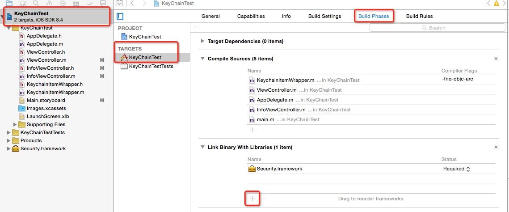Screen dimensions: 509x212
Task: Switch to the Build Phases tab
Action: 374,16
